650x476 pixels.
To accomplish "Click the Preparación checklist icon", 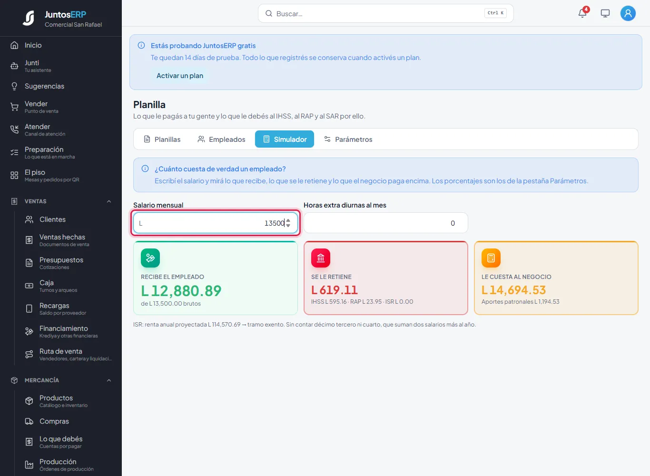I will (x=14, y=153).
